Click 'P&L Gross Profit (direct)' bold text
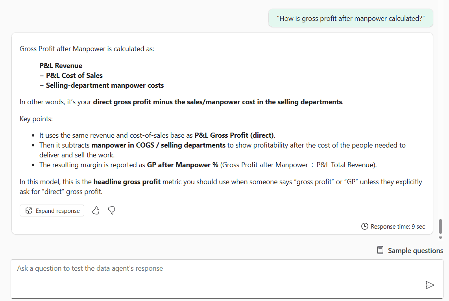 (234, 135)
